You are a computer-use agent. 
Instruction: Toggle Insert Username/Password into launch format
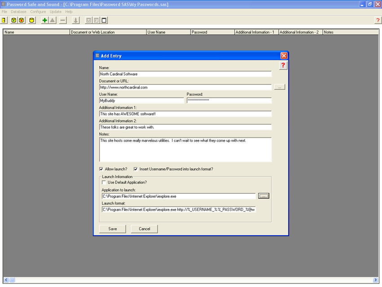point(136,169)
